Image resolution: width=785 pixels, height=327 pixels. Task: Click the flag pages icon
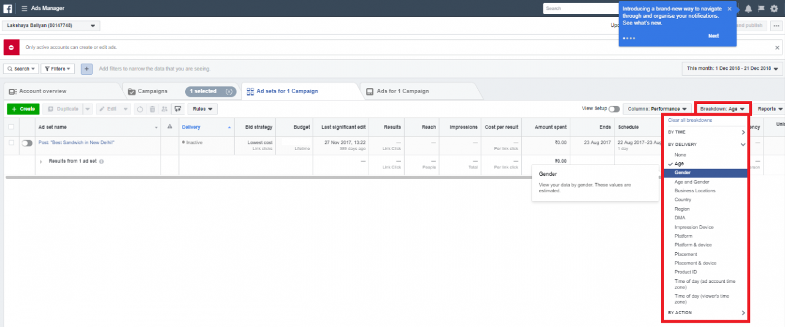(761, 9)
